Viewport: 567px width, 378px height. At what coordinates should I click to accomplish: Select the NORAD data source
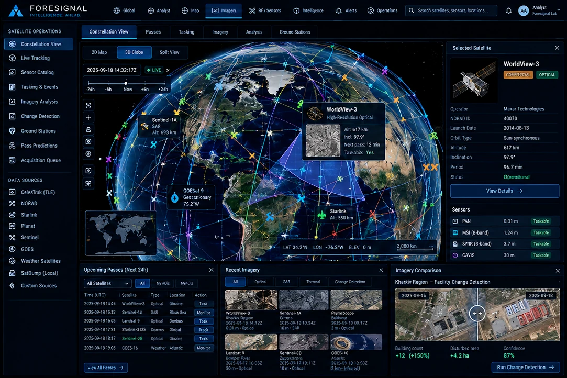(x=29, y=203)
